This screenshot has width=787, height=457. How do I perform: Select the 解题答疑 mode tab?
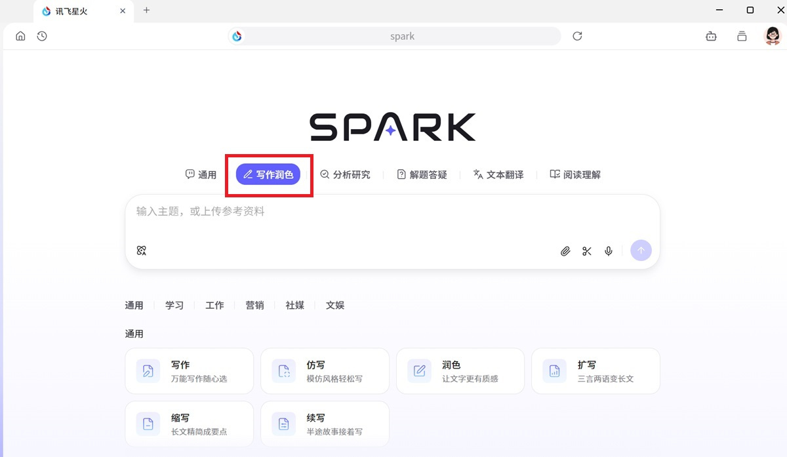pyautogui.click(x=422, y=174)
